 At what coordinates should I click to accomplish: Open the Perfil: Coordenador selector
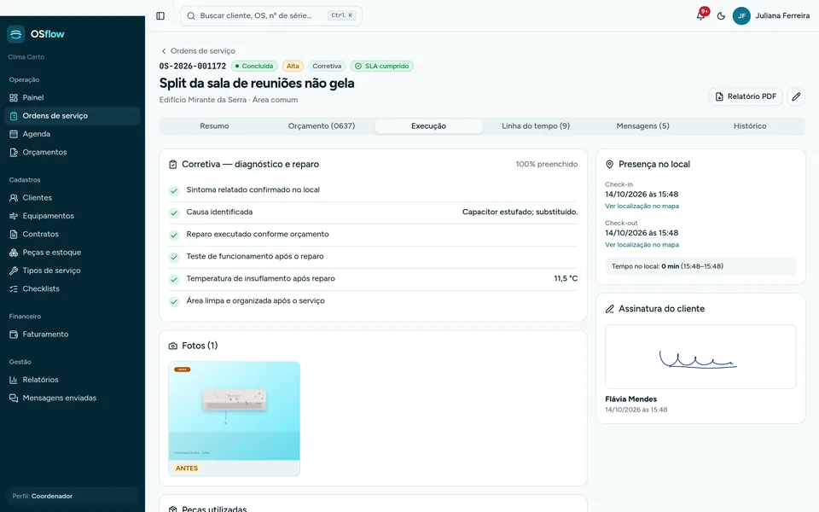click(72, 497)
